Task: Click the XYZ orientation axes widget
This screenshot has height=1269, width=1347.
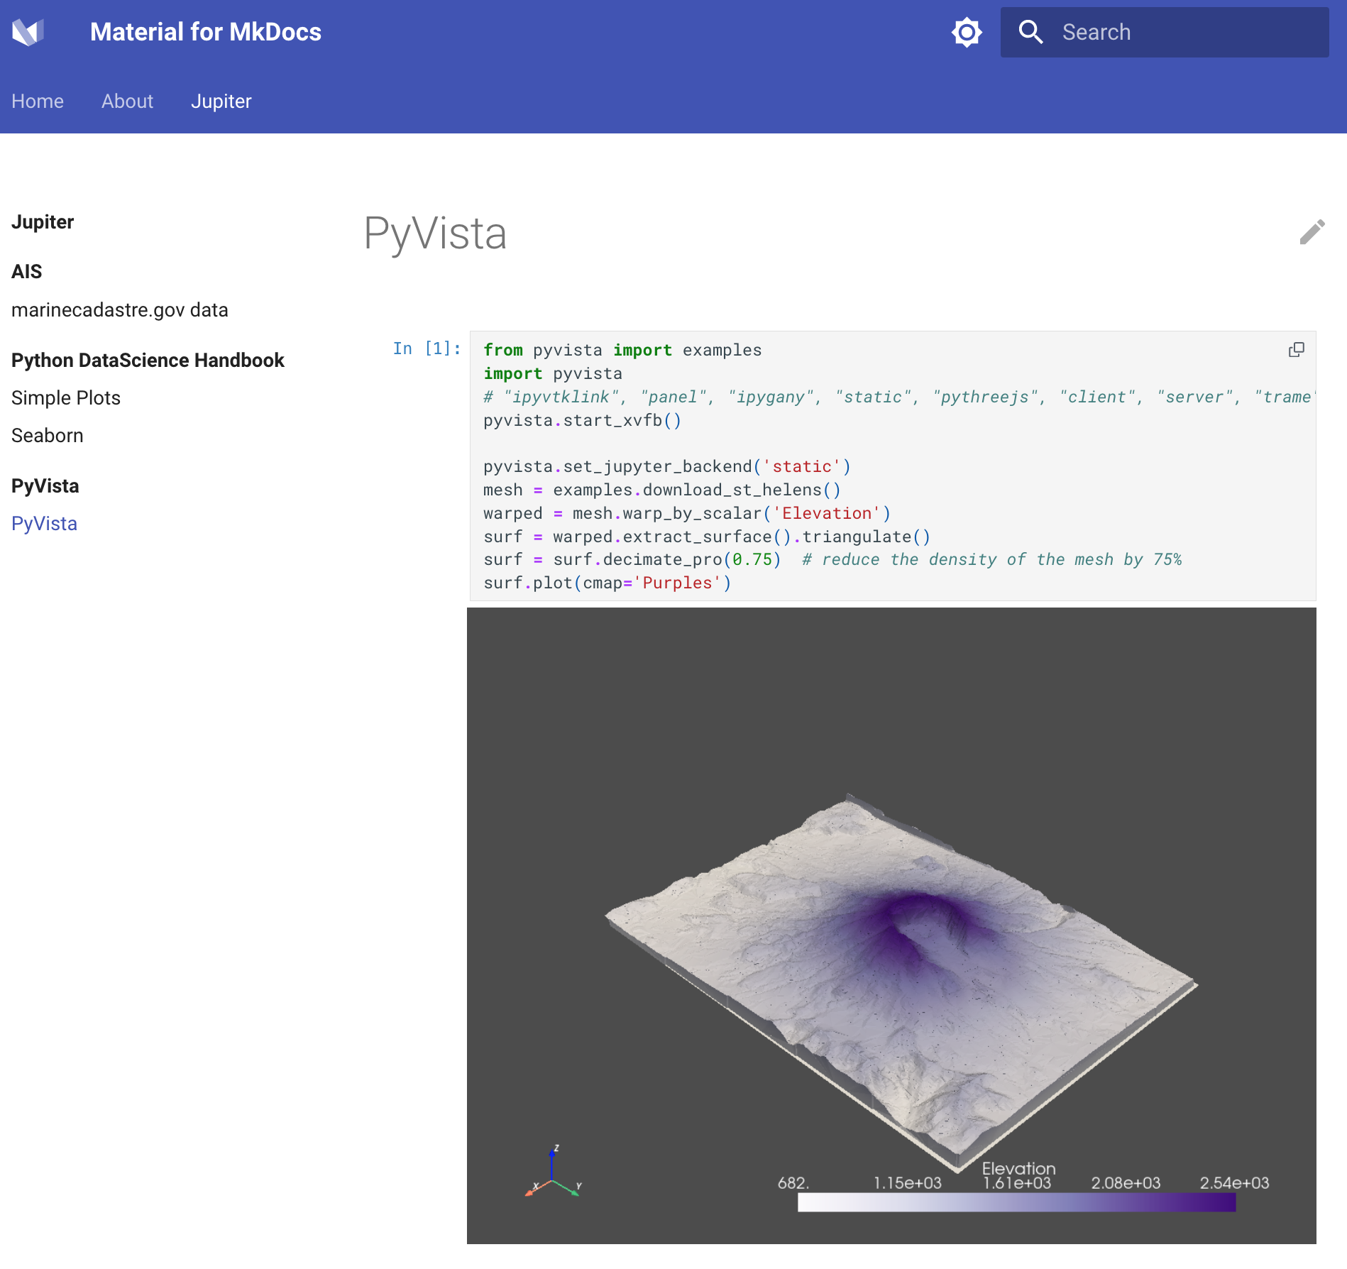Action: tap(554, 1172)
